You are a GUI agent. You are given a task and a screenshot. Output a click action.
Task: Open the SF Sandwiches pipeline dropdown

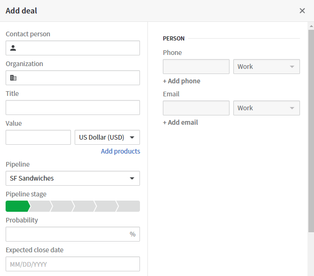coord(73,178)
